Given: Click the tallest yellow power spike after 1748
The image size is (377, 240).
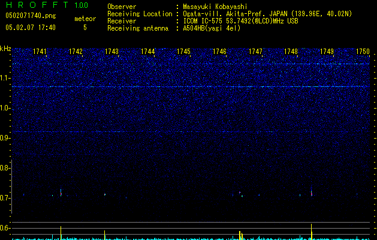Looking at the screenshot, I should (311, 232).
